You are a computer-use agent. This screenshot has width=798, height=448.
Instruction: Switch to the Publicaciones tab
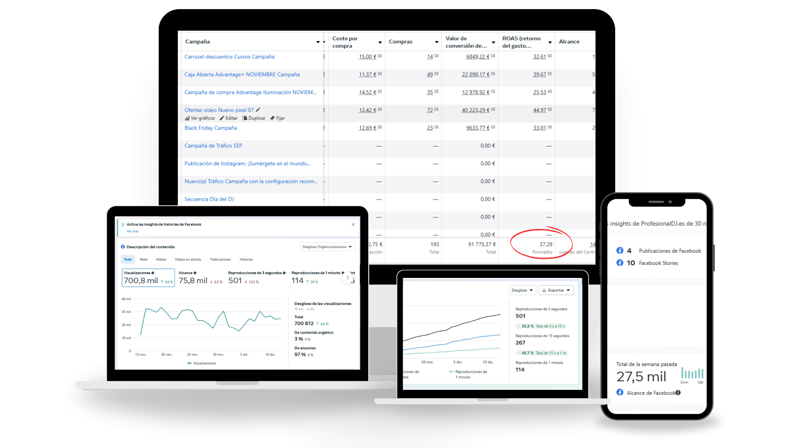(220, 260)
